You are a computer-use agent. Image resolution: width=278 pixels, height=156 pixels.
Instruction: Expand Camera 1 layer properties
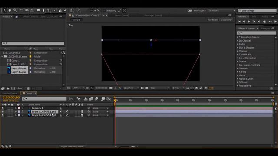[x=16, y=108]
